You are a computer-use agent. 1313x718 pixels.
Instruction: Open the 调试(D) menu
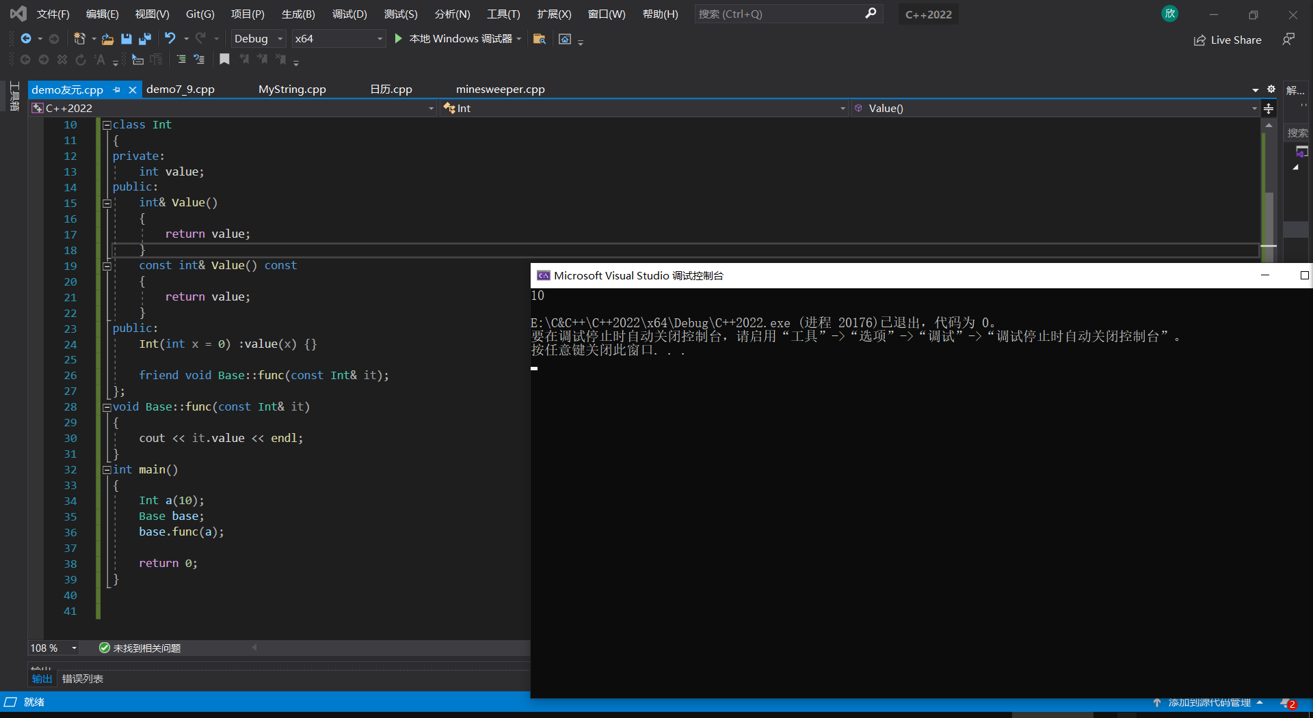pos(349,14)
